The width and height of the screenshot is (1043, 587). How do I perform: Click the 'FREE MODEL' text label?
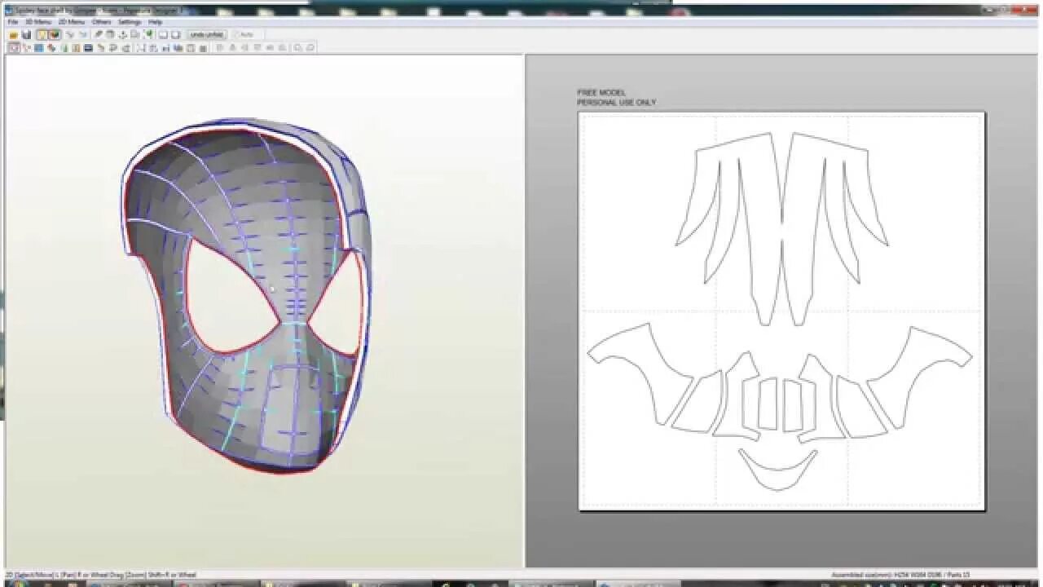[x=601, y=93]
